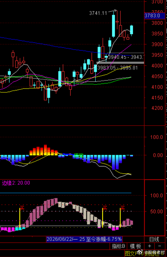Click the 100.0 value on MACD panel axis
This screenshot has width=167, height=257.
click(157, 137)
